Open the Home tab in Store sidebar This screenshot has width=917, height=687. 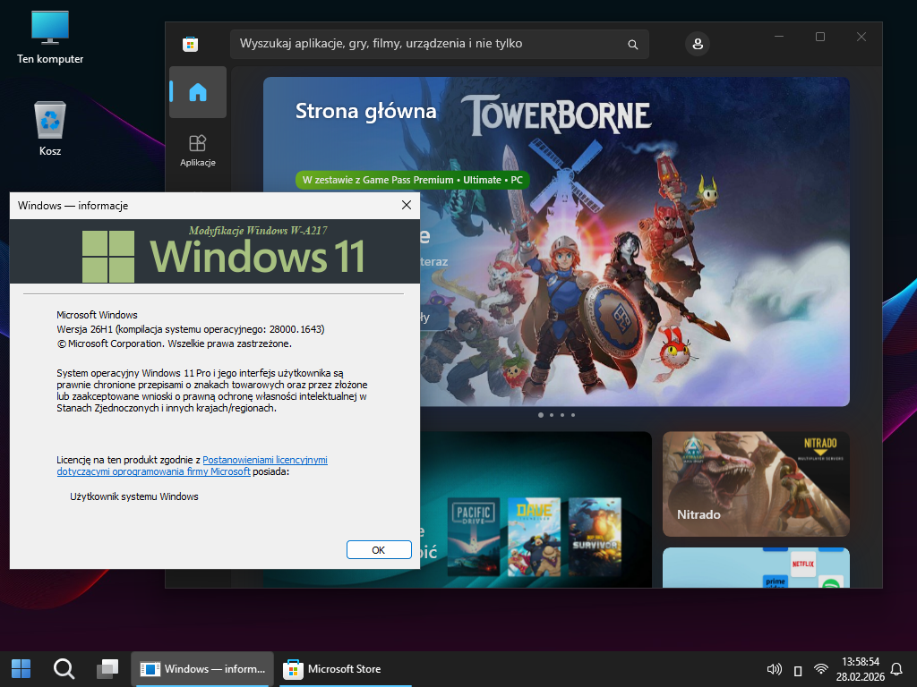tap(198, 92)
